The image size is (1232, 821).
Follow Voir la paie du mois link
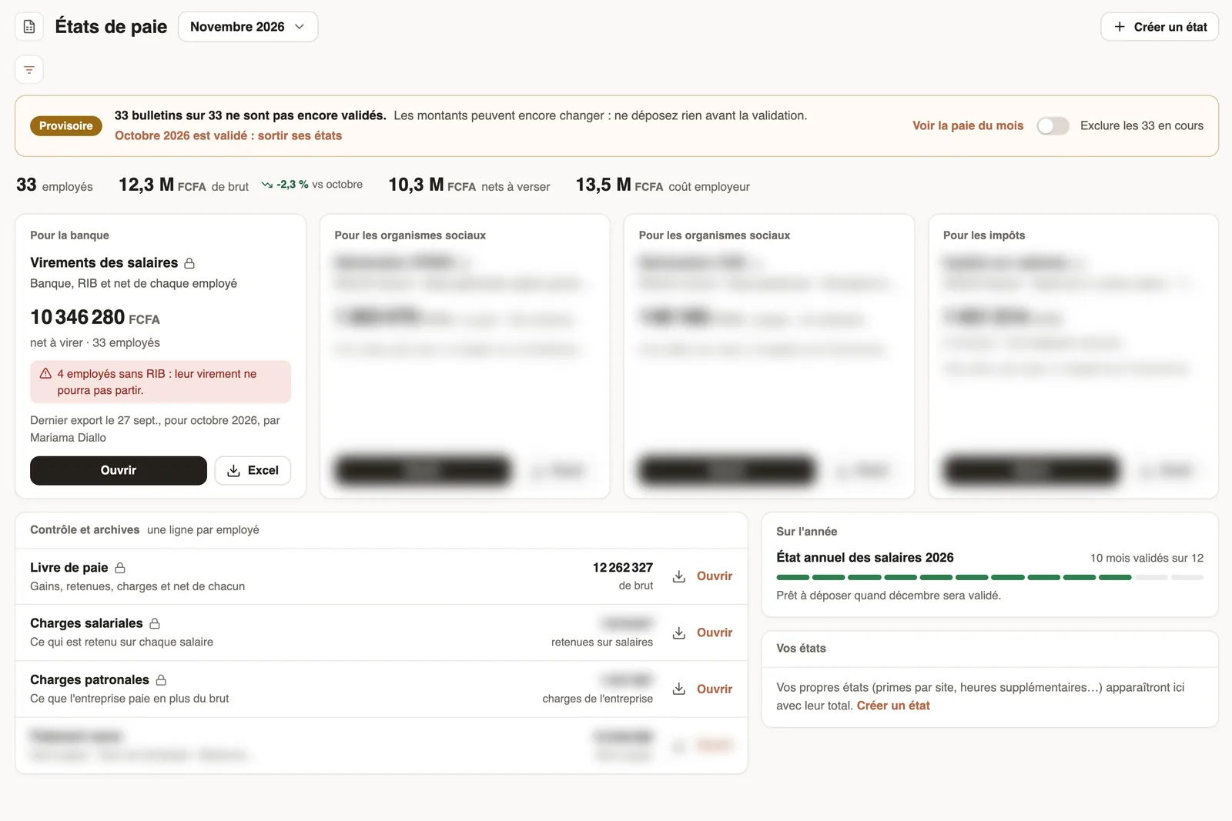point(968,126)
